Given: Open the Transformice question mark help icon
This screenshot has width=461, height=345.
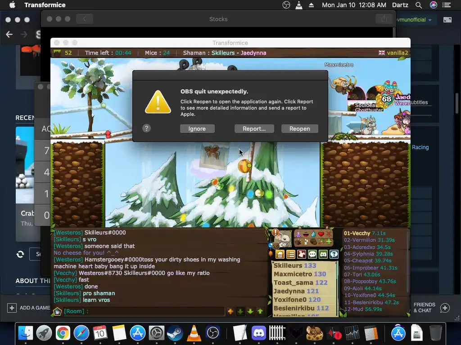Looking at the screenshot, I should pos(334,254).
